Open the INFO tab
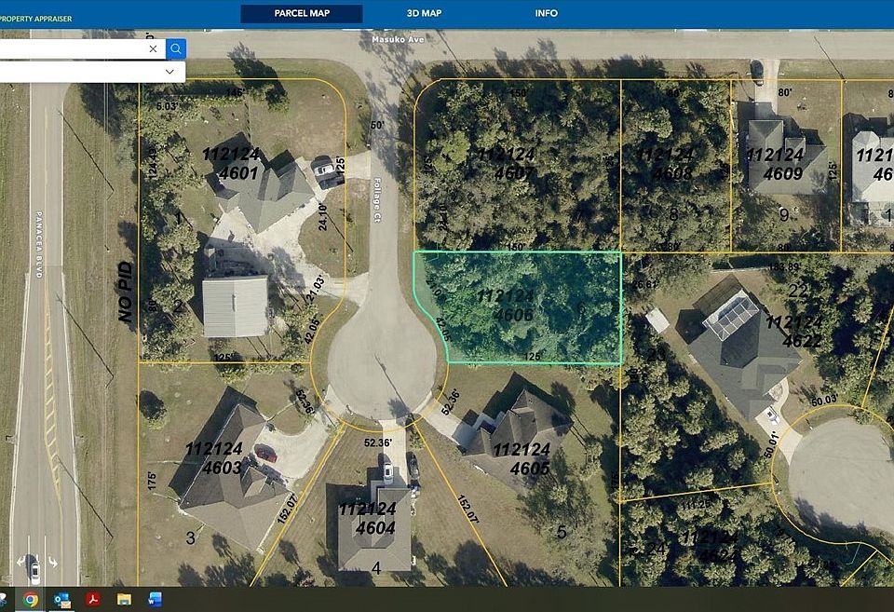This screenshot has height=612, width=894. (547, 13)
